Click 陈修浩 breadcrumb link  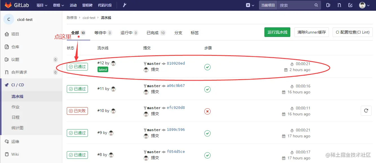pyautogui.click(x=72, y=17)
